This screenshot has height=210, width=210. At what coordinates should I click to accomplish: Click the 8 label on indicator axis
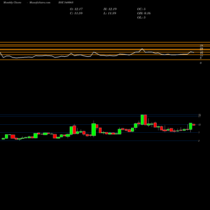[201, 58]
